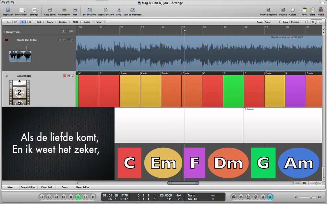
Task: Open the Drag mode dropdown
Action: coord(298,22)
